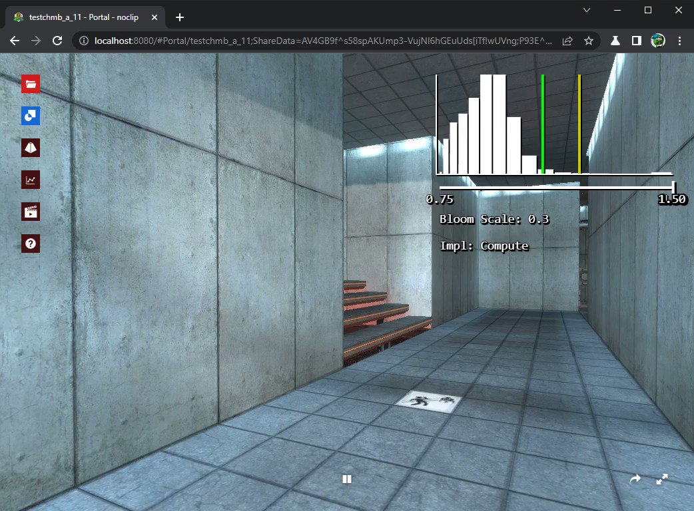Open the performance graph panel
The width and height of the screenshot is (694, 511).
tap(30, 179)
